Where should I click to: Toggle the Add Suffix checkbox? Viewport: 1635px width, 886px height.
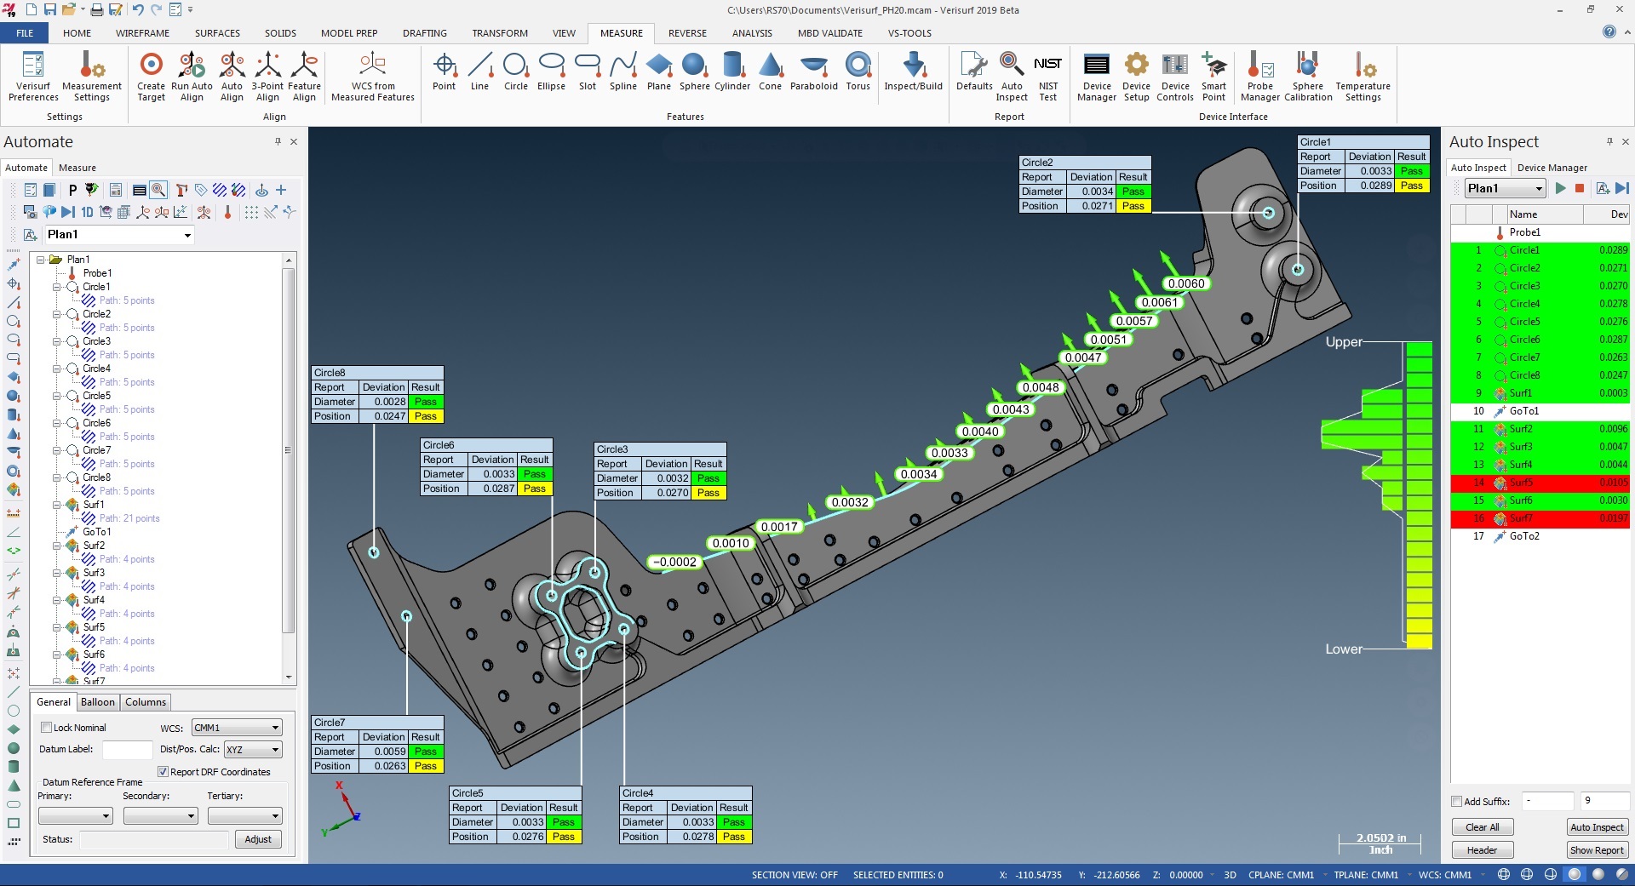click(x=1457, y=801)
